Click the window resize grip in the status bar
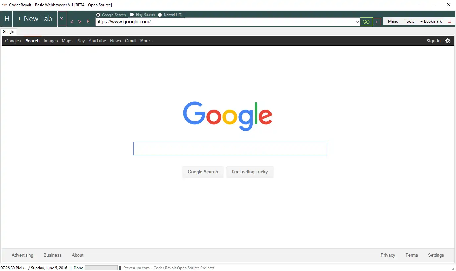This screenshot has width=456, height=271. coord(453,268)
